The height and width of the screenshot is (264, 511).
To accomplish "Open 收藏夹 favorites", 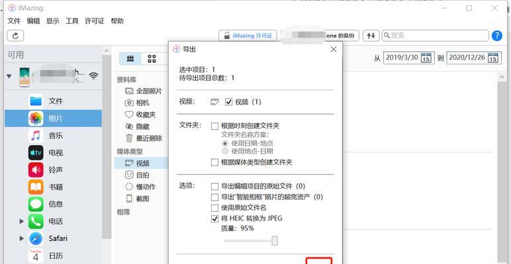I will [140, 115].
